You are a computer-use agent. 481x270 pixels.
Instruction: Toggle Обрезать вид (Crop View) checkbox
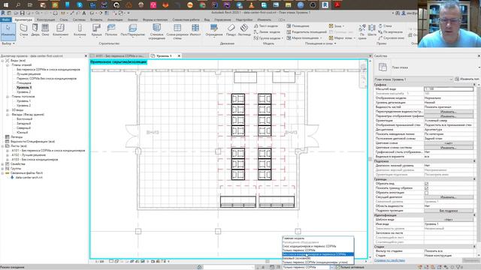pyautogui.click(x=426, y=184)
